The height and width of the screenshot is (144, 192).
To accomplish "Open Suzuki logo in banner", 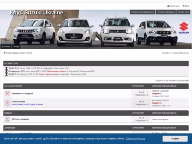I will [x=184, y=28].
